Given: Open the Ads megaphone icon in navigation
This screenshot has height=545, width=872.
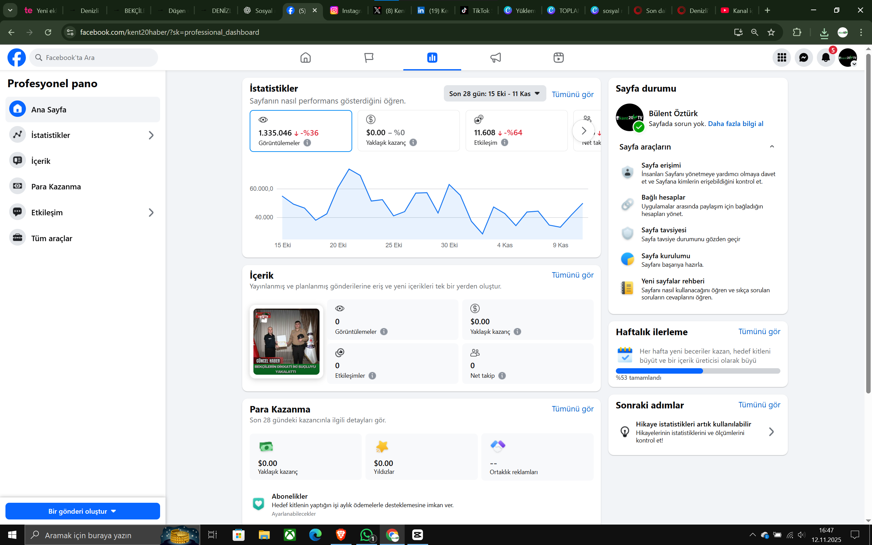Looking at the screenshot, I should 496,58.
